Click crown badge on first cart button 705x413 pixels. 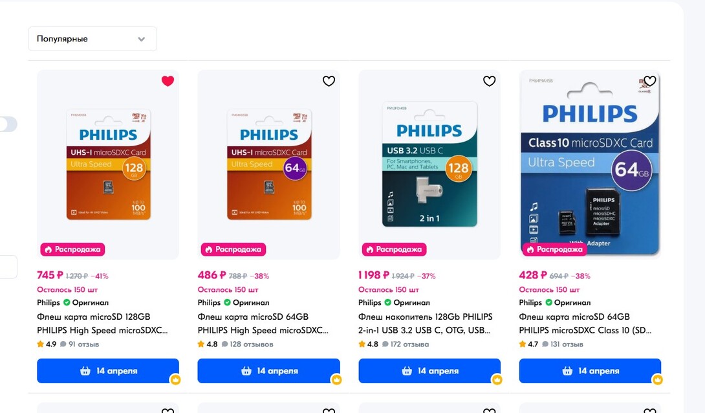[175, 380]
